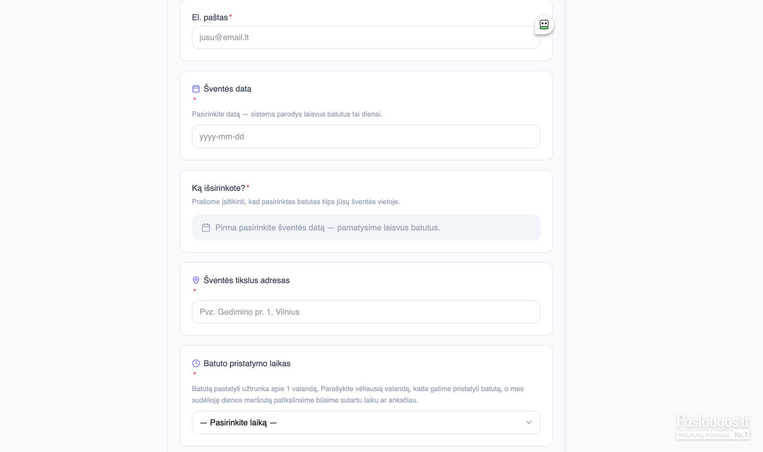The width and height of the screenshot is (763, 452).
Task: Click the calendar icon in the grey notice
Action: pyautogui.click(x=206, y=227)
